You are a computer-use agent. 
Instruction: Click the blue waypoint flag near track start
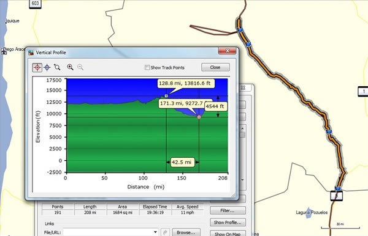point(240,30)
